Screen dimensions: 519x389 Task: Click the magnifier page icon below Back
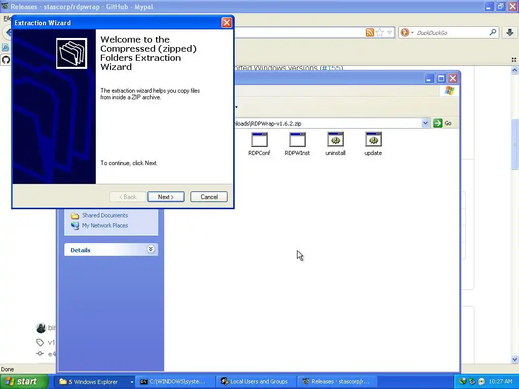(x=5, y=48)
